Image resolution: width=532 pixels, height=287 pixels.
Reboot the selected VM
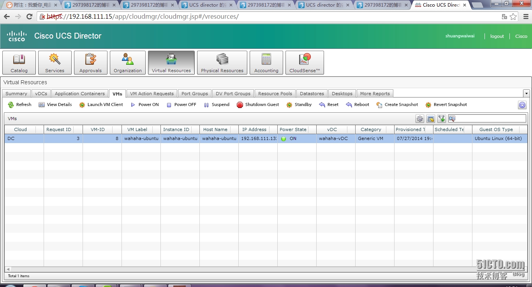pos(358,105)
